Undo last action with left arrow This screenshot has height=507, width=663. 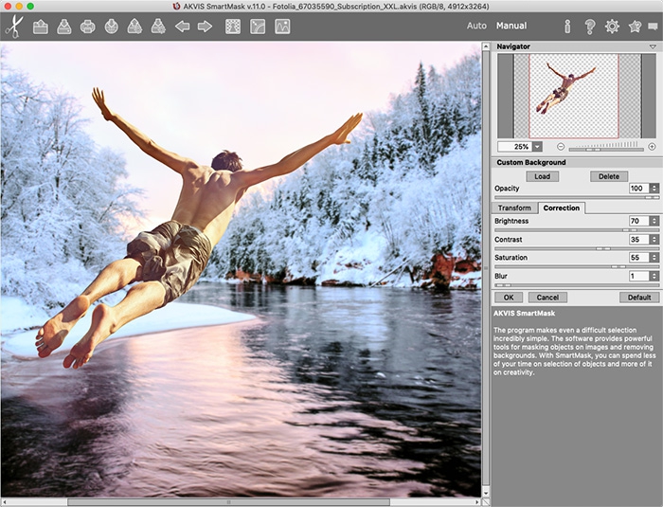(x=182, y=27)
